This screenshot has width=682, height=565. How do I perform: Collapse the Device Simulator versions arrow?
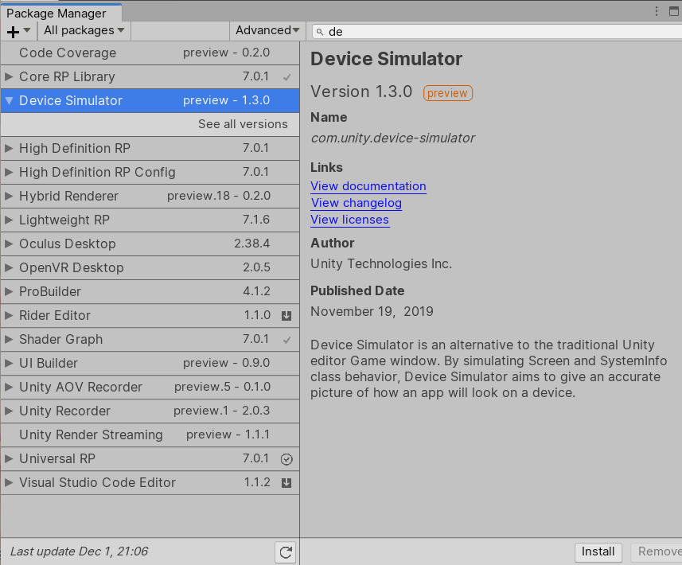9,100
